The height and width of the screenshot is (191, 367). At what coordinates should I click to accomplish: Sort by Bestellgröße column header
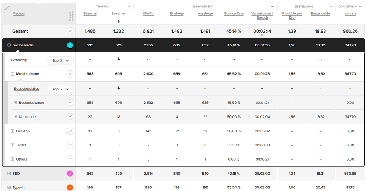pos(321,14)
